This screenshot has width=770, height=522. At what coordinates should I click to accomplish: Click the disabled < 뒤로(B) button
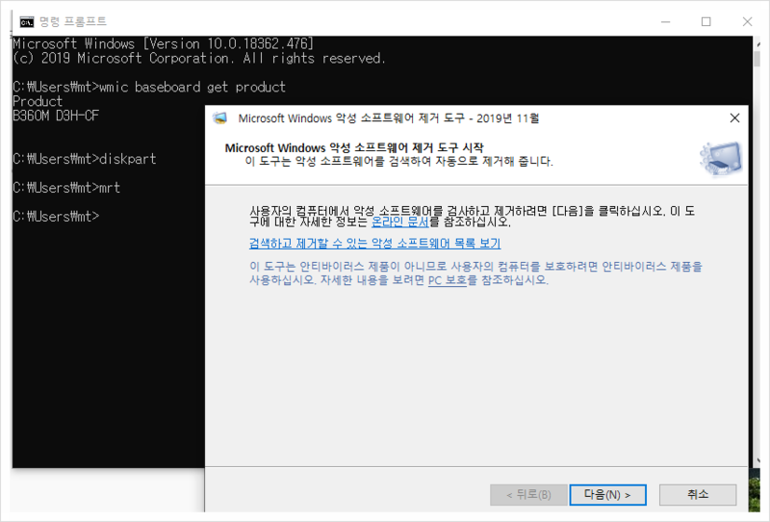(528, 494)
